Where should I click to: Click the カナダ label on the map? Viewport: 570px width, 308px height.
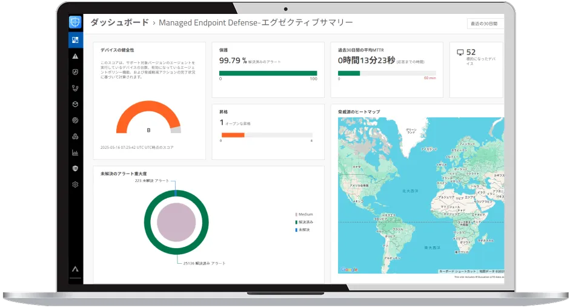tap(357, 167)
